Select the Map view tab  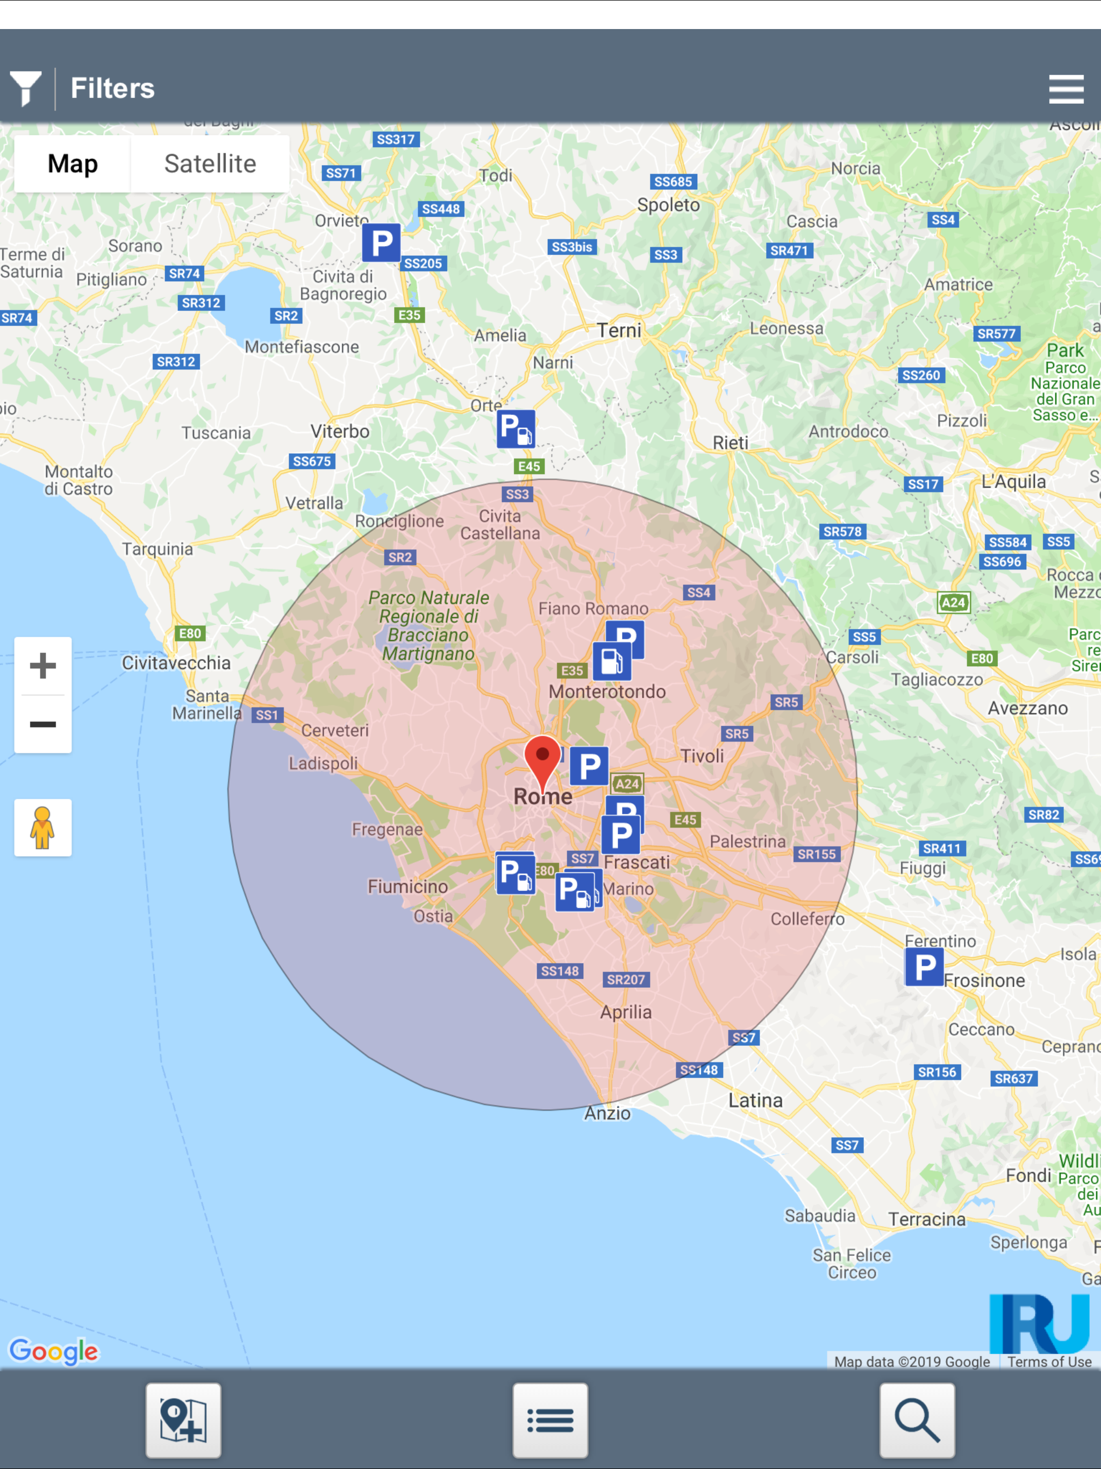[x=73, y=163]
